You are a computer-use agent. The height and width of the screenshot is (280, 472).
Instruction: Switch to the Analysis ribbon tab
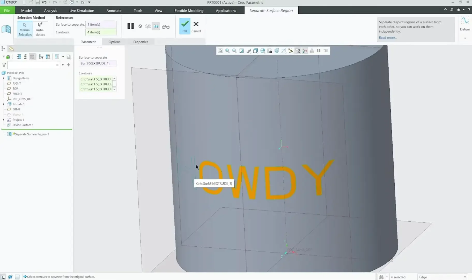(x=50, y=11)
